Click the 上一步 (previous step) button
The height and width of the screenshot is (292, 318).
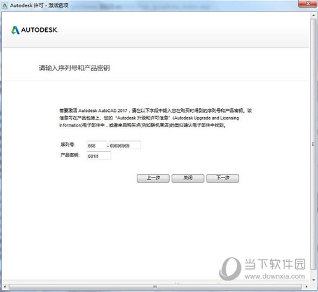(x=153, y=178)
